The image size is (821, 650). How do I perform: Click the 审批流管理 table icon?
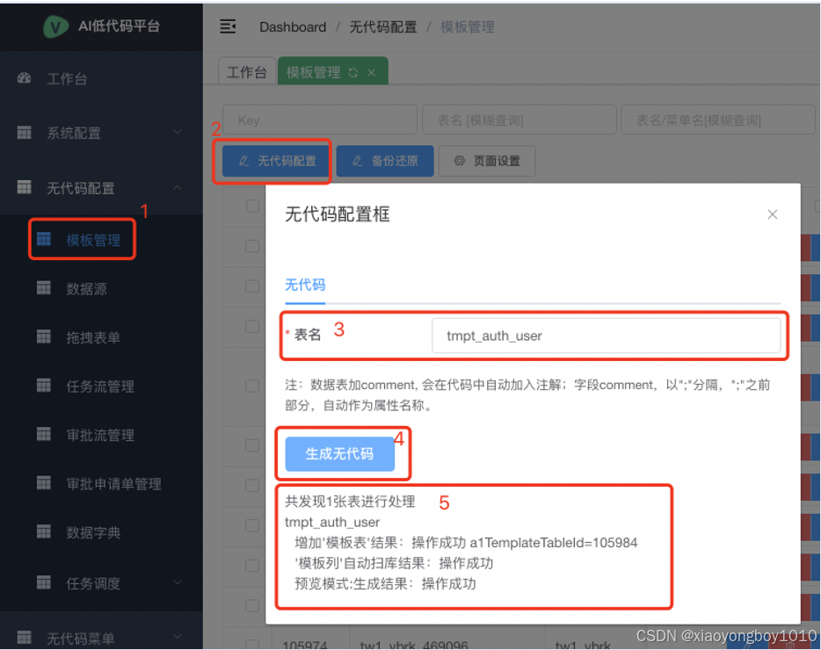coord(43,435)
